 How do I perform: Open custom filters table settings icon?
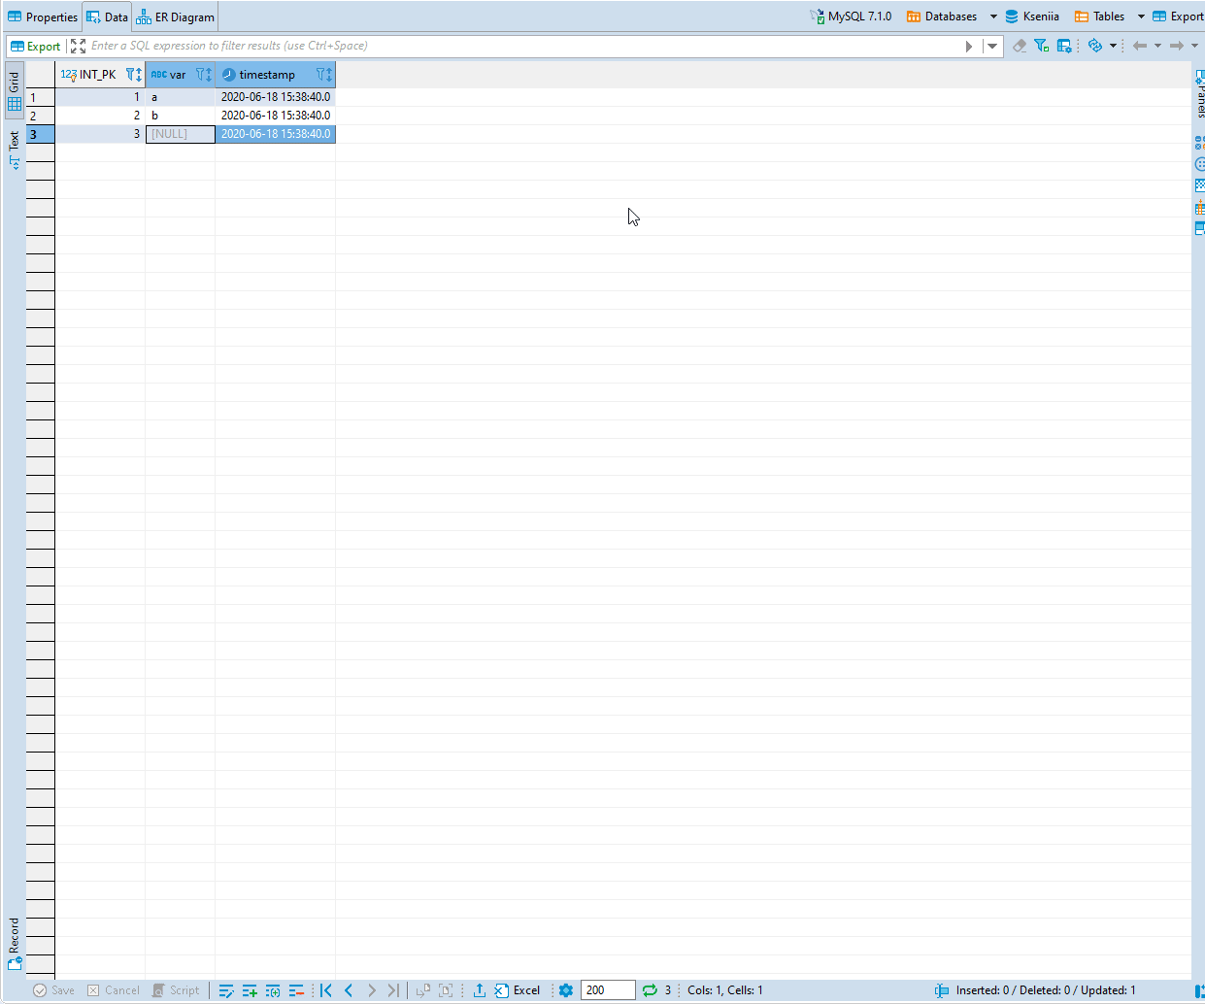[x=1064, y=46]
